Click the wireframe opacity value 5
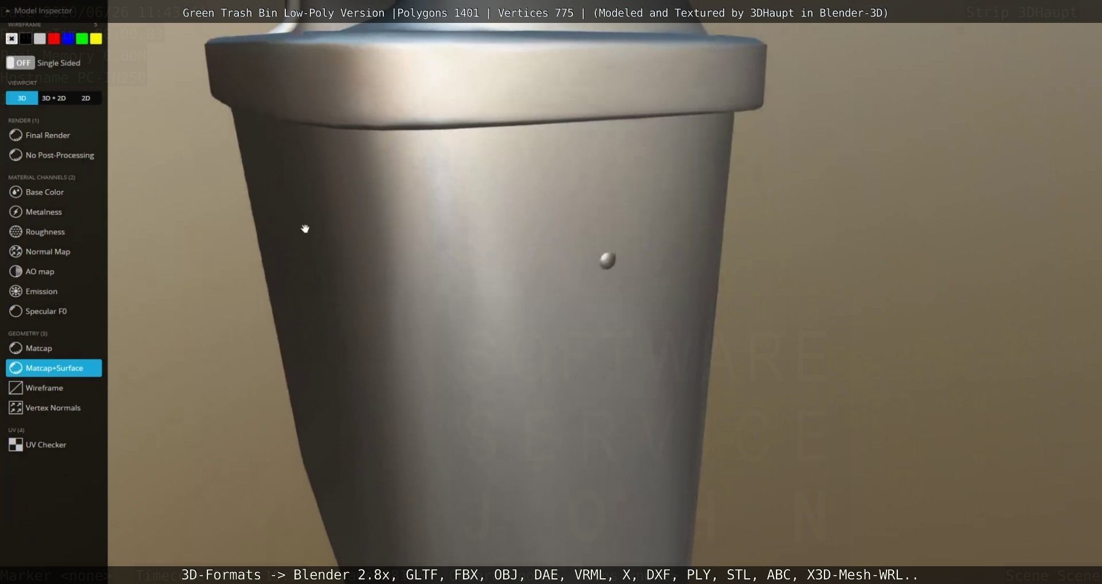 [95, 25]
